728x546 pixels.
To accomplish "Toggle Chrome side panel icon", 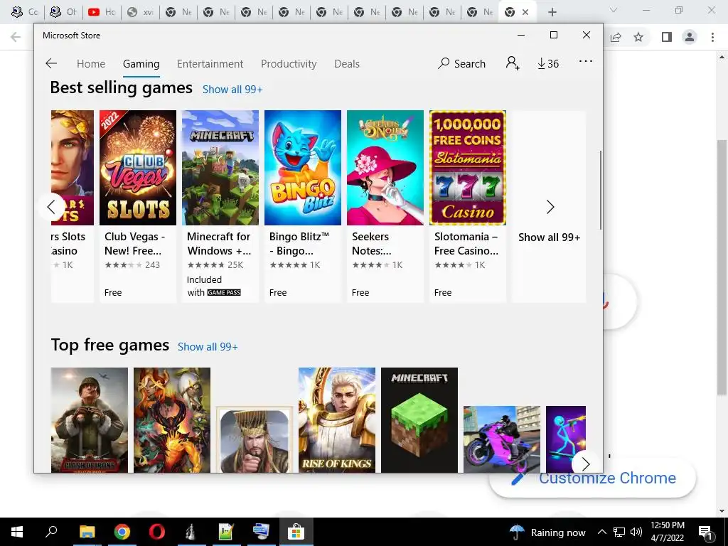I will pos(667,37).
